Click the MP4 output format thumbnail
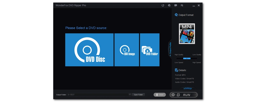Screen dimensions: 256x102 pos(187,34)
